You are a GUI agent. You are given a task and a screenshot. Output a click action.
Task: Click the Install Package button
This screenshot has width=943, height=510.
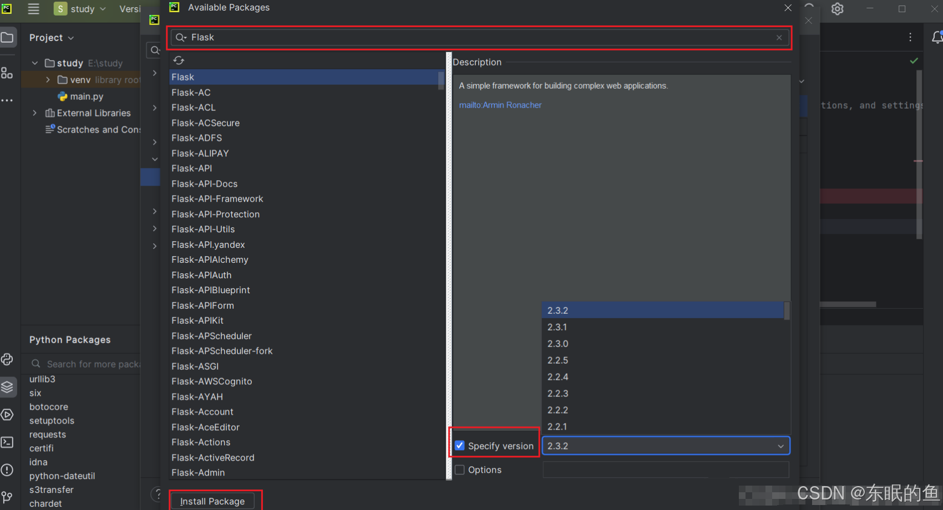click(212, 501)
